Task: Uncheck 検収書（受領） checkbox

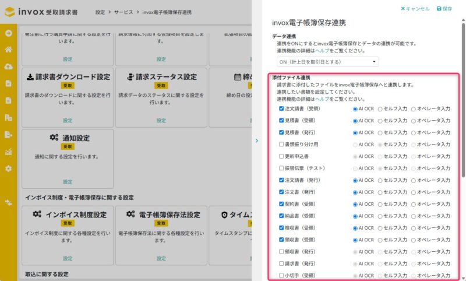Action: tap(281, 227)
